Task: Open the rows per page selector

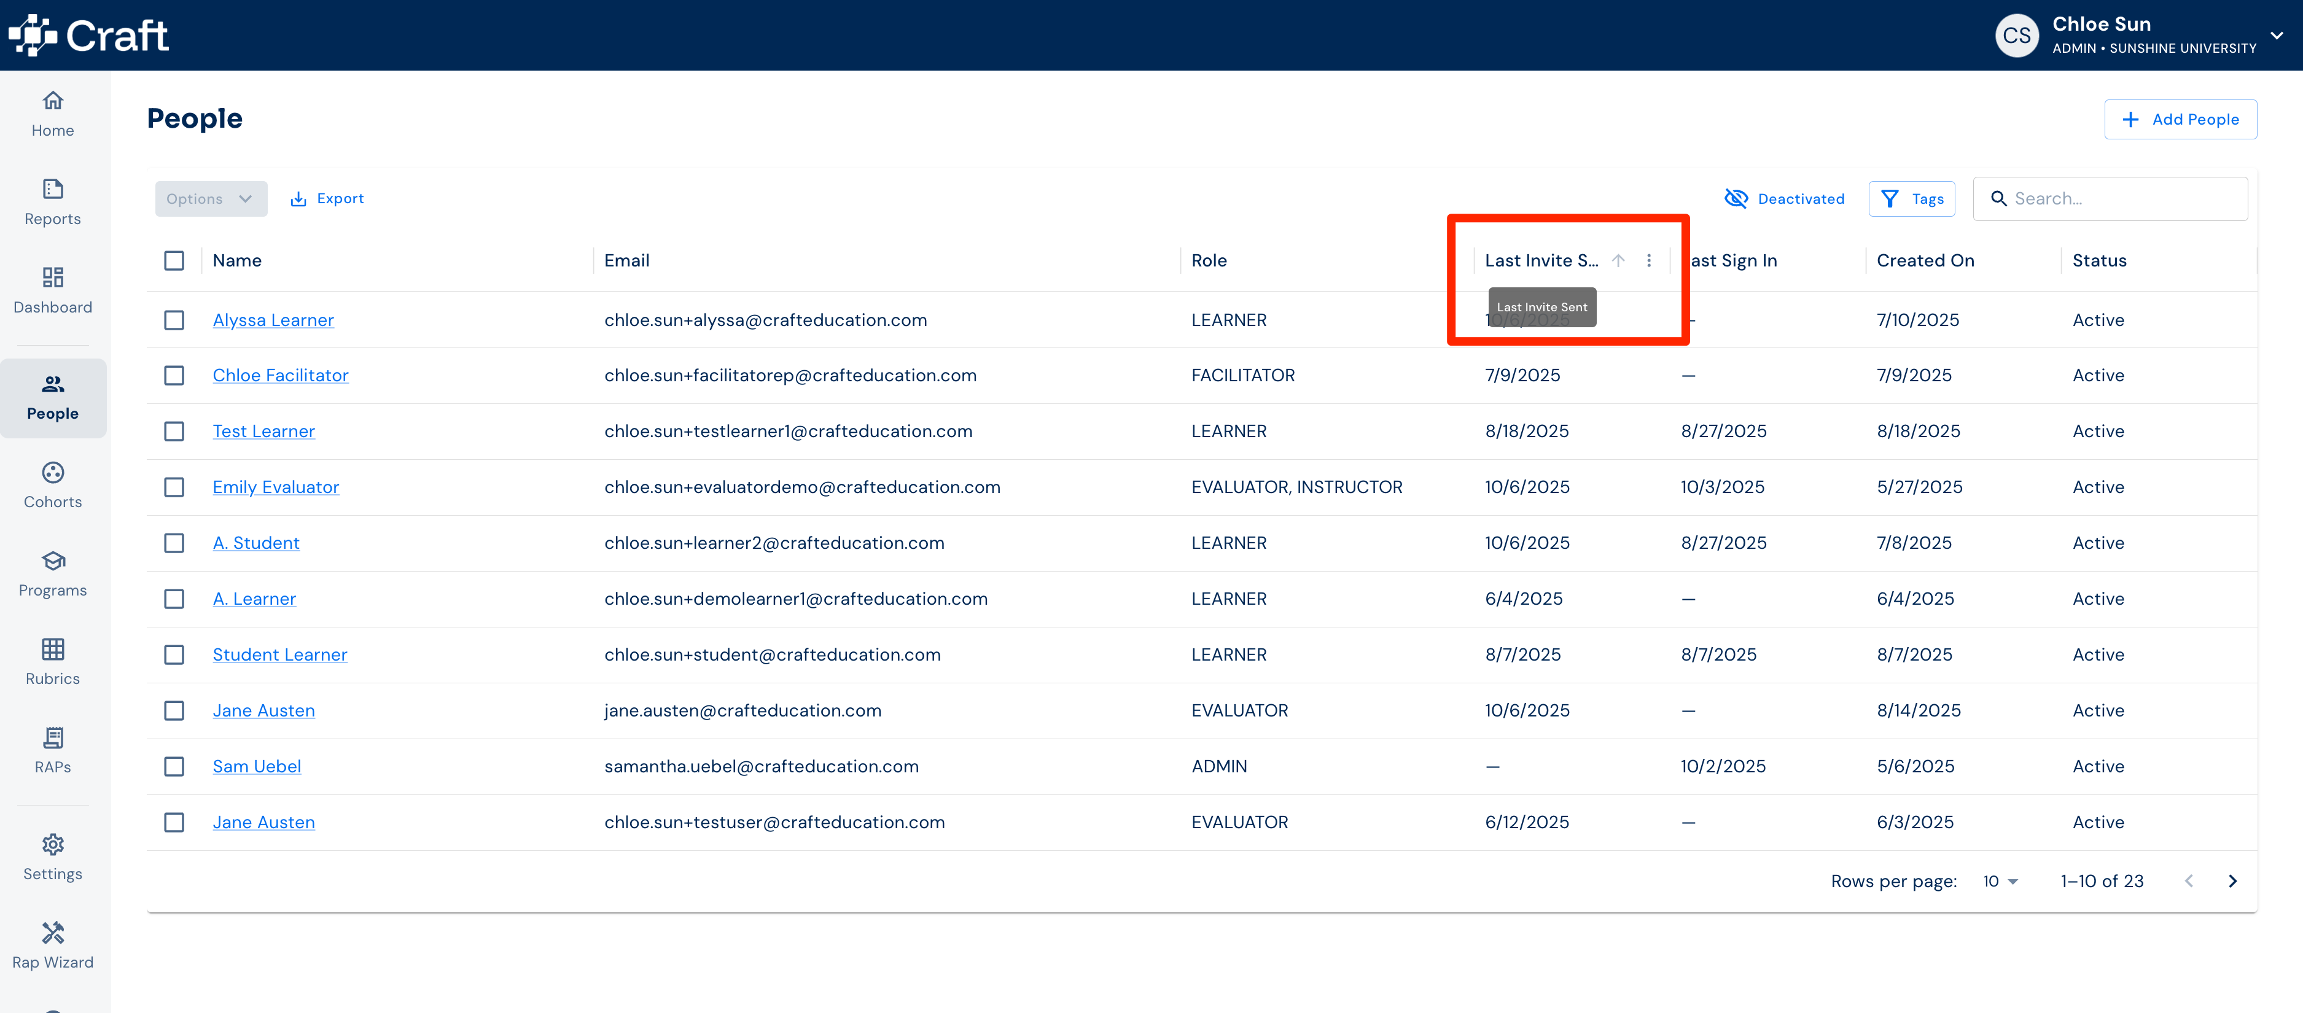Action: [2000, 880]
